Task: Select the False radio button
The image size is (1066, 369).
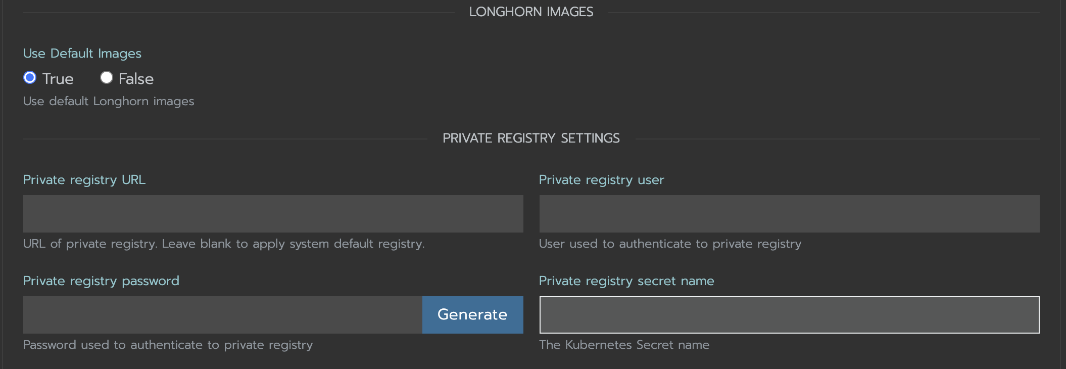Action: pyautogui.click(x=106, y=78)
